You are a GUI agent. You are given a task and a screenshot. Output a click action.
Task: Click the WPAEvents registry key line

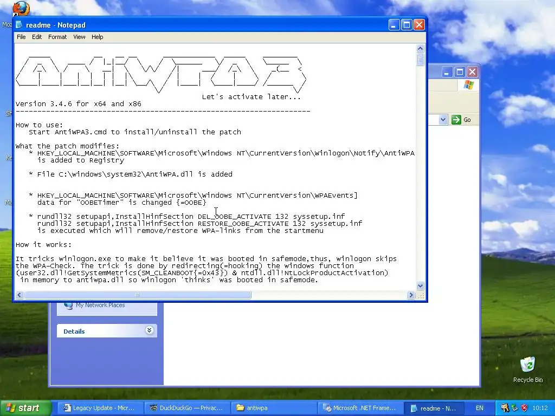[x=197, y=195]
